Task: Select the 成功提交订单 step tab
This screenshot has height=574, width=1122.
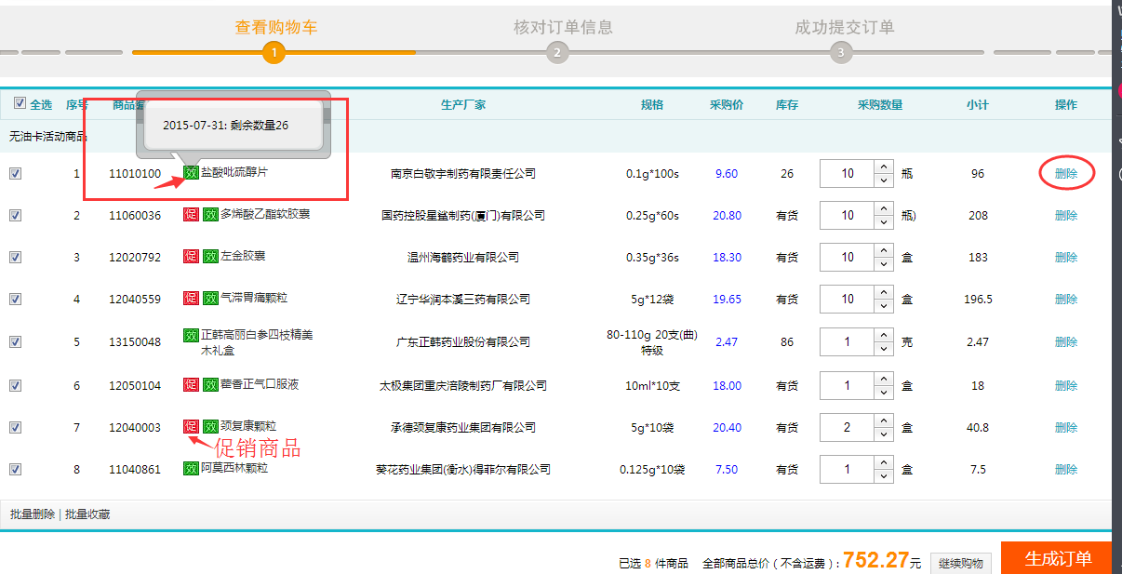Action: coord(844,27)
